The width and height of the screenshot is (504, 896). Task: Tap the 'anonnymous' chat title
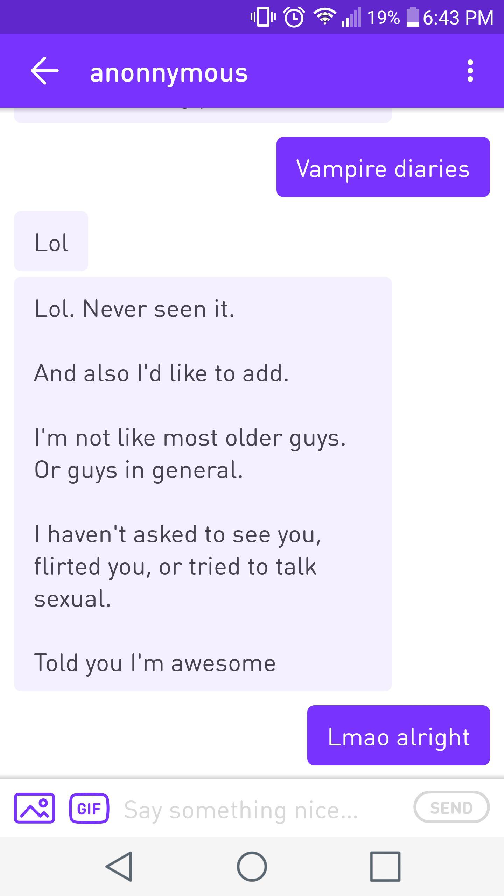[169, 73]
